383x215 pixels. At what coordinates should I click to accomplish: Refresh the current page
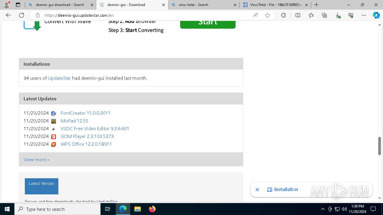tap(22, 15)
